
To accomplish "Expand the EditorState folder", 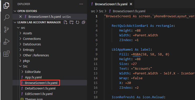I will click(22, 72).
